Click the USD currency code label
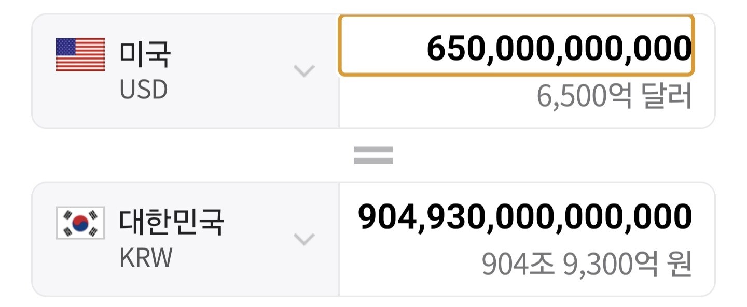 [144, 90]
